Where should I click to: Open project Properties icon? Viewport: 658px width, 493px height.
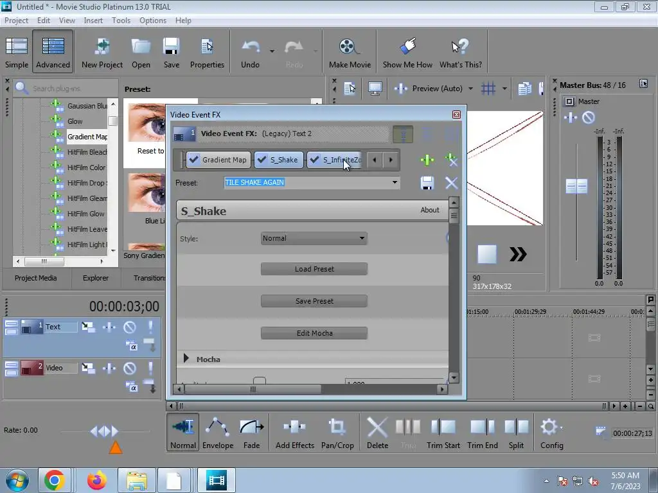(207, 46)
